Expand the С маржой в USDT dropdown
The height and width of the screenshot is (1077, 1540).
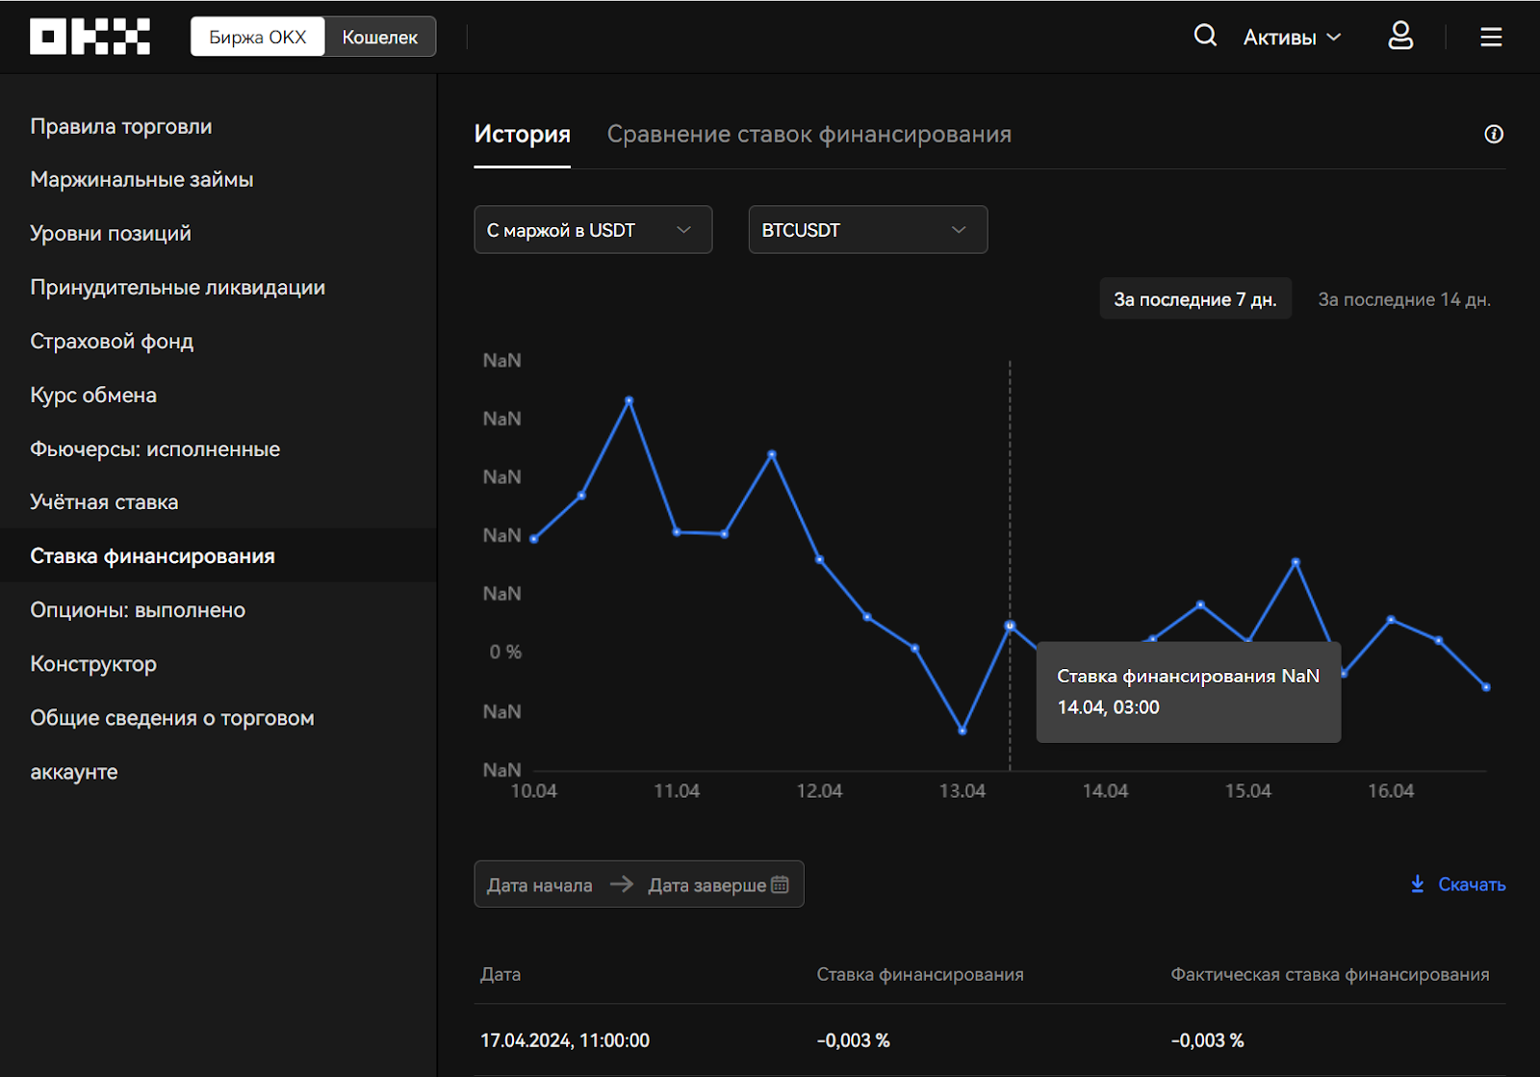tap(593, 230)
